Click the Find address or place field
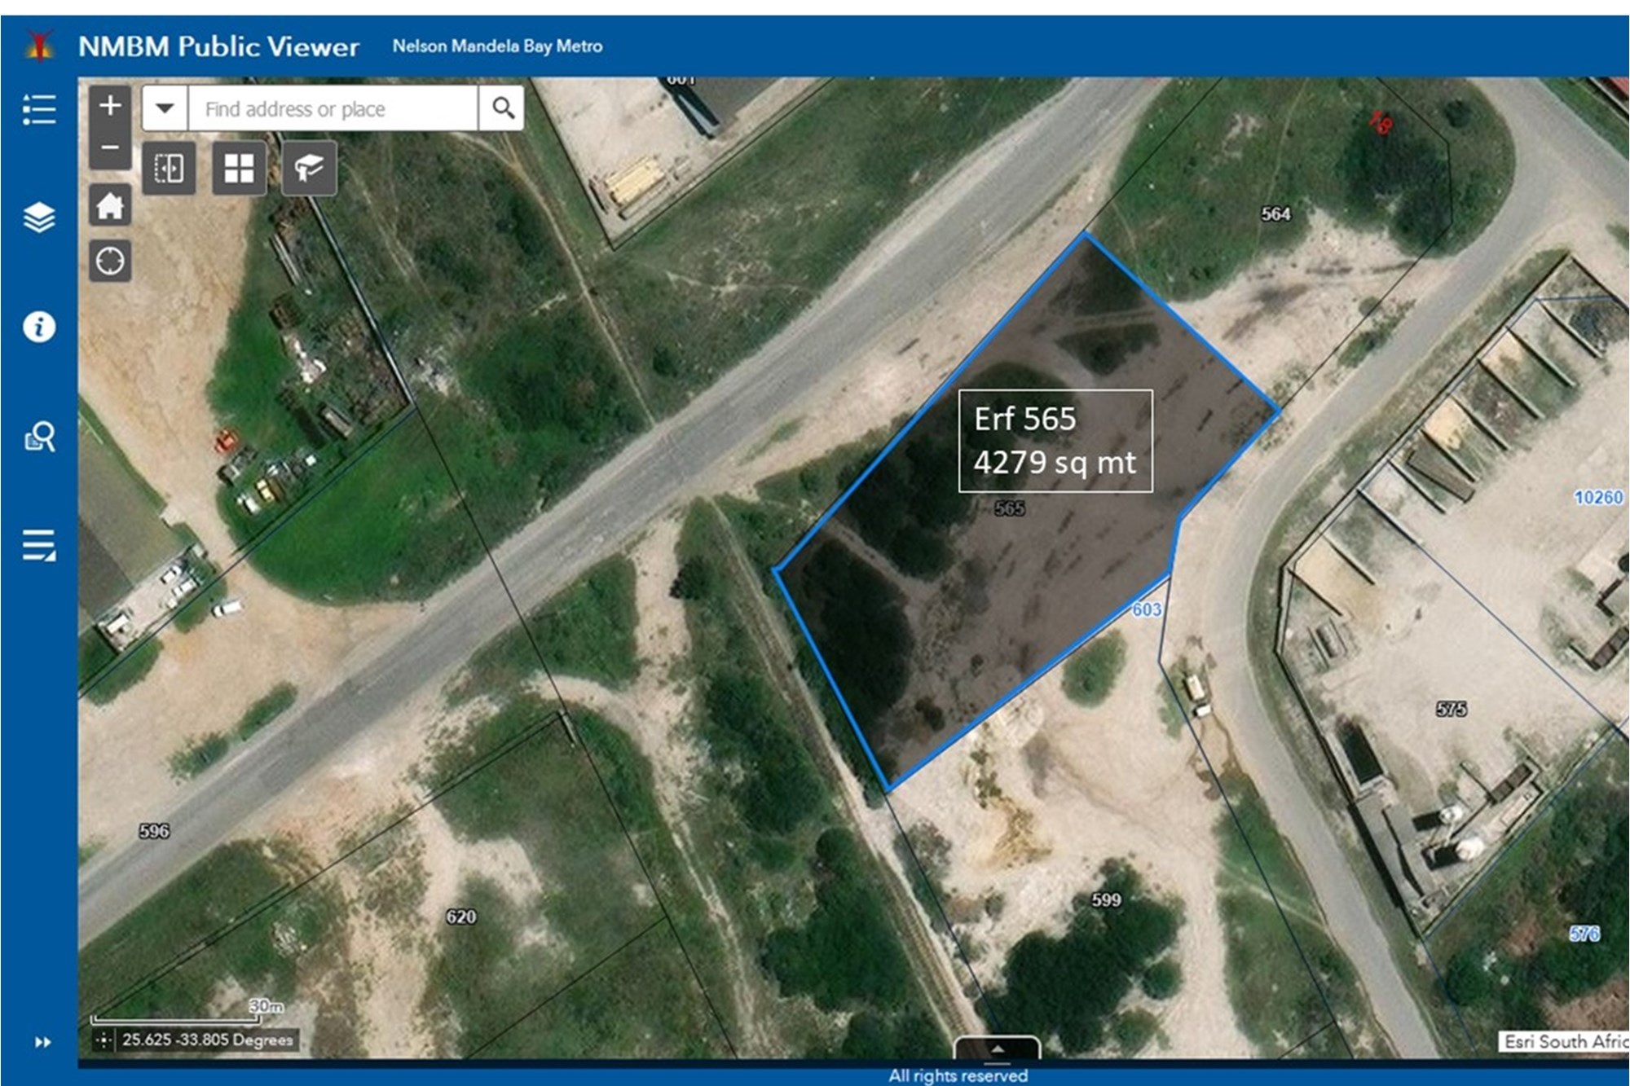Image resolution: width=1630 pixels, height=1086 pixels. 332,108
